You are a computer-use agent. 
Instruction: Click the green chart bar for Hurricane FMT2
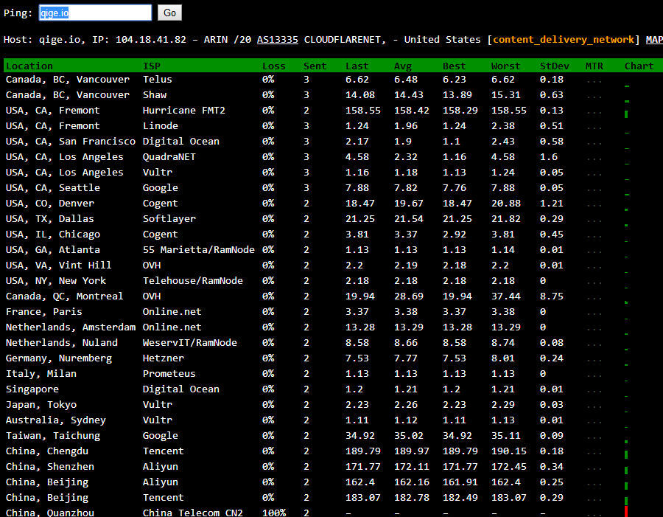pos(626,114)
